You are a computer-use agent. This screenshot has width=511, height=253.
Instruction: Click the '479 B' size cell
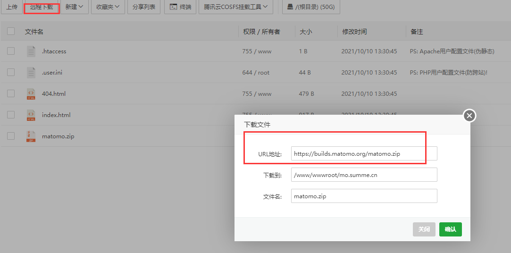pyautogui.click(x=306, y=94)
